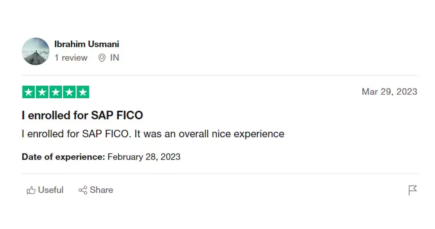Report the review with the flag icon
Viewport: 435px width, 229px height.
(412, 190)
